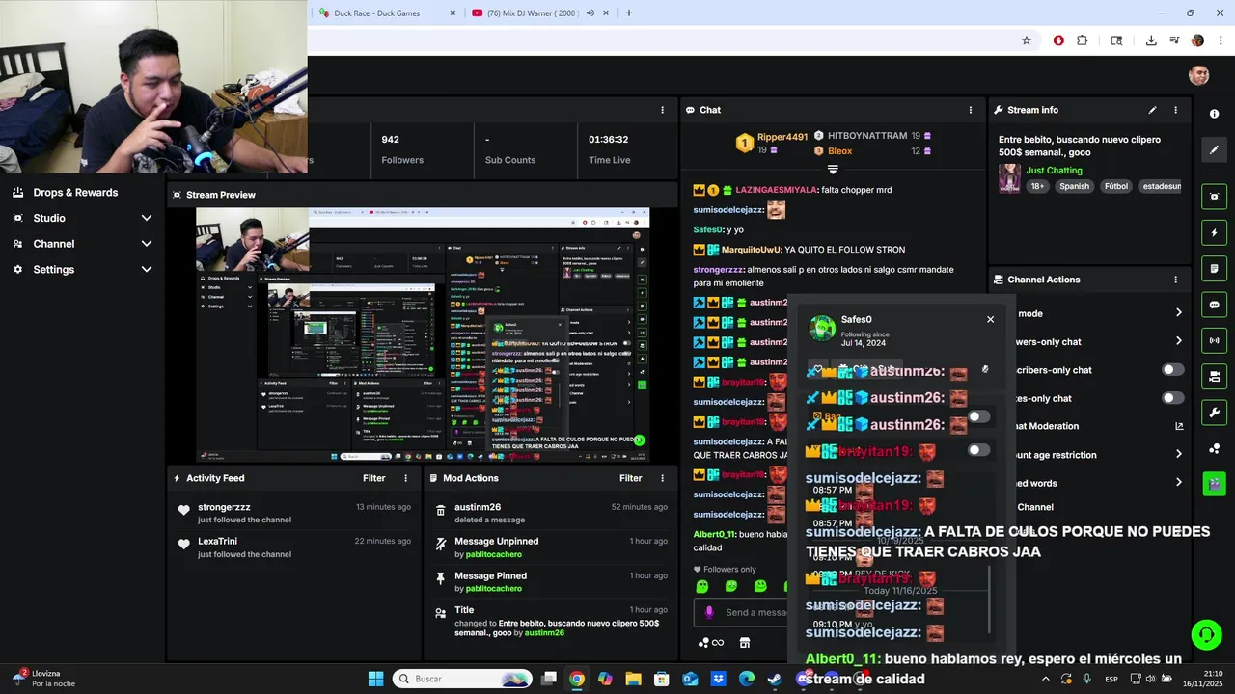Open the Activity Feed three-dot menu
Viewport: 1235px width, 694px height.
click(x=405, y=478)
